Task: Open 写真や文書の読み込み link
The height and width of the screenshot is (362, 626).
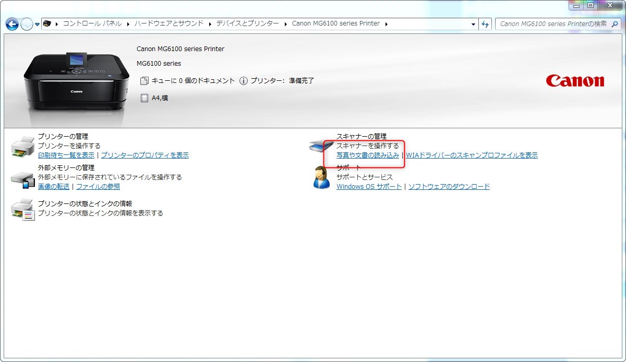Action: pos(368,155)
